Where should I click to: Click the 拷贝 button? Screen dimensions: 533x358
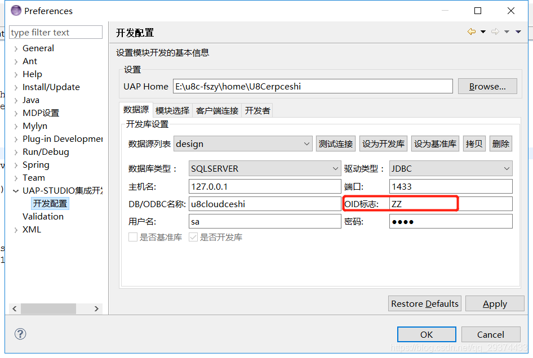pos(474,144)
